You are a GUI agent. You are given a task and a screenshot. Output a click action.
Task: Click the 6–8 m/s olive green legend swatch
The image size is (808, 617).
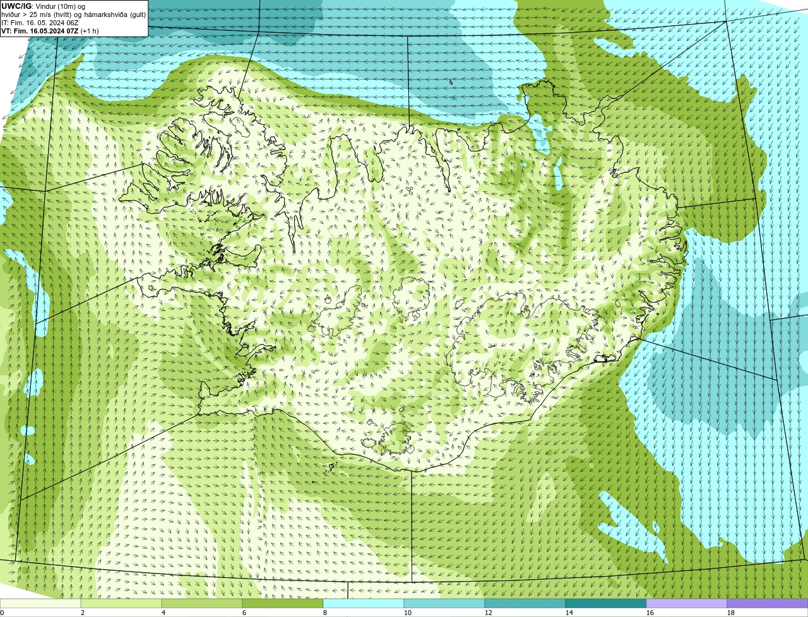283,604
